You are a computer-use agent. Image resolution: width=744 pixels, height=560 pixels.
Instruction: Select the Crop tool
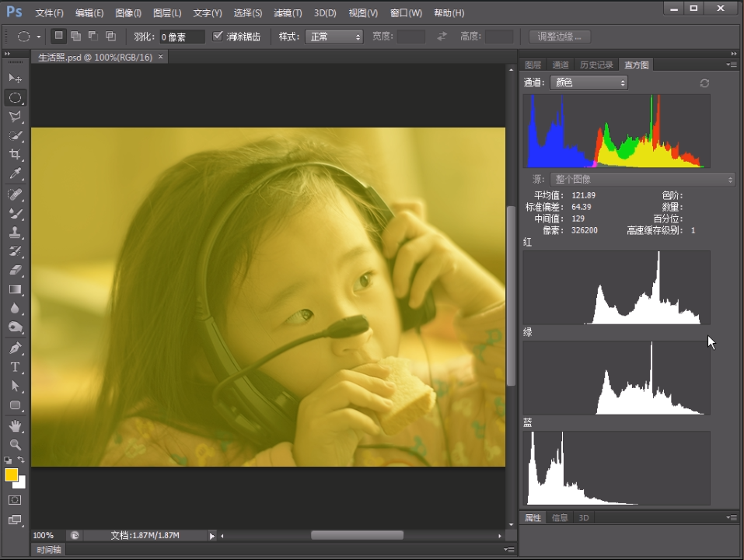point(15,155)
